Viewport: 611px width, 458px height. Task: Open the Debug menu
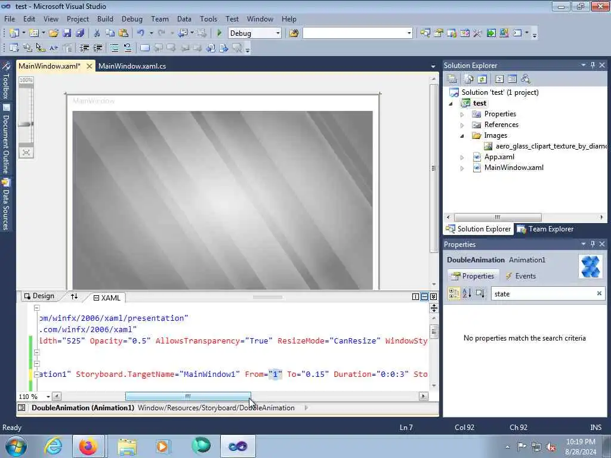(132, 18)
